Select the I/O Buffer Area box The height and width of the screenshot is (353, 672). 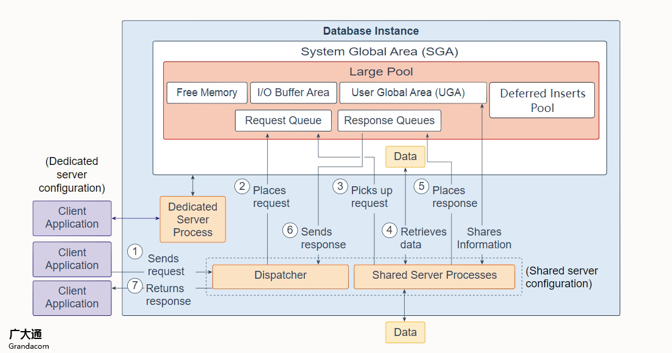pos(293,93)
